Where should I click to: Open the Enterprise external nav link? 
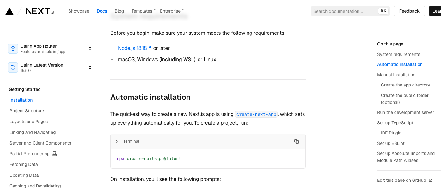tap(172, 11)
